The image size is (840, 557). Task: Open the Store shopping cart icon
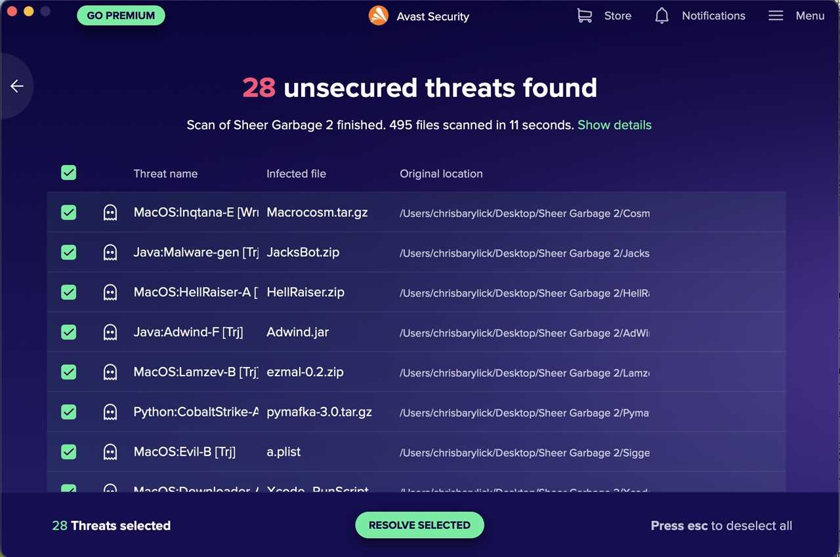pyautogui.click(x=583, y=15)
